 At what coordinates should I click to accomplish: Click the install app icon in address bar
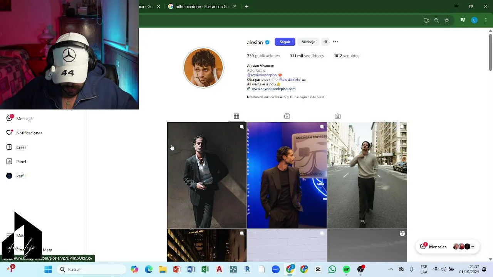coord(426,20)
